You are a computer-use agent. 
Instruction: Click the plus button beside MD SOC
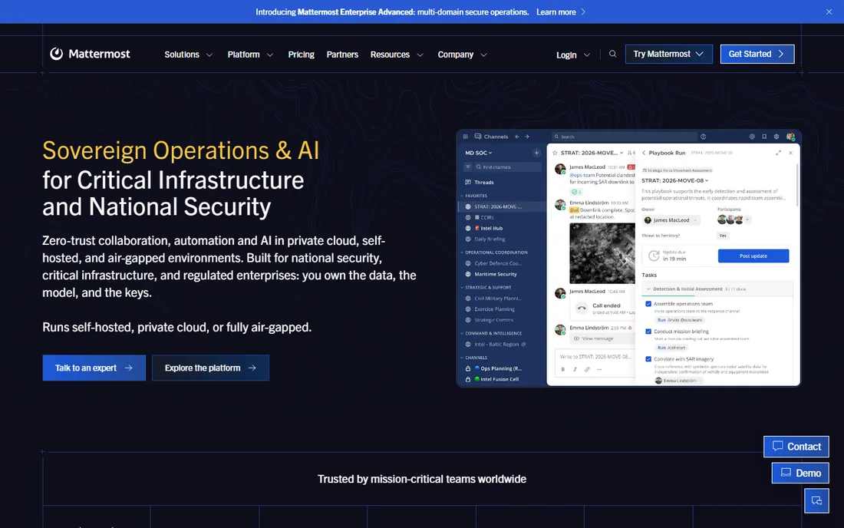coord(536,153)
